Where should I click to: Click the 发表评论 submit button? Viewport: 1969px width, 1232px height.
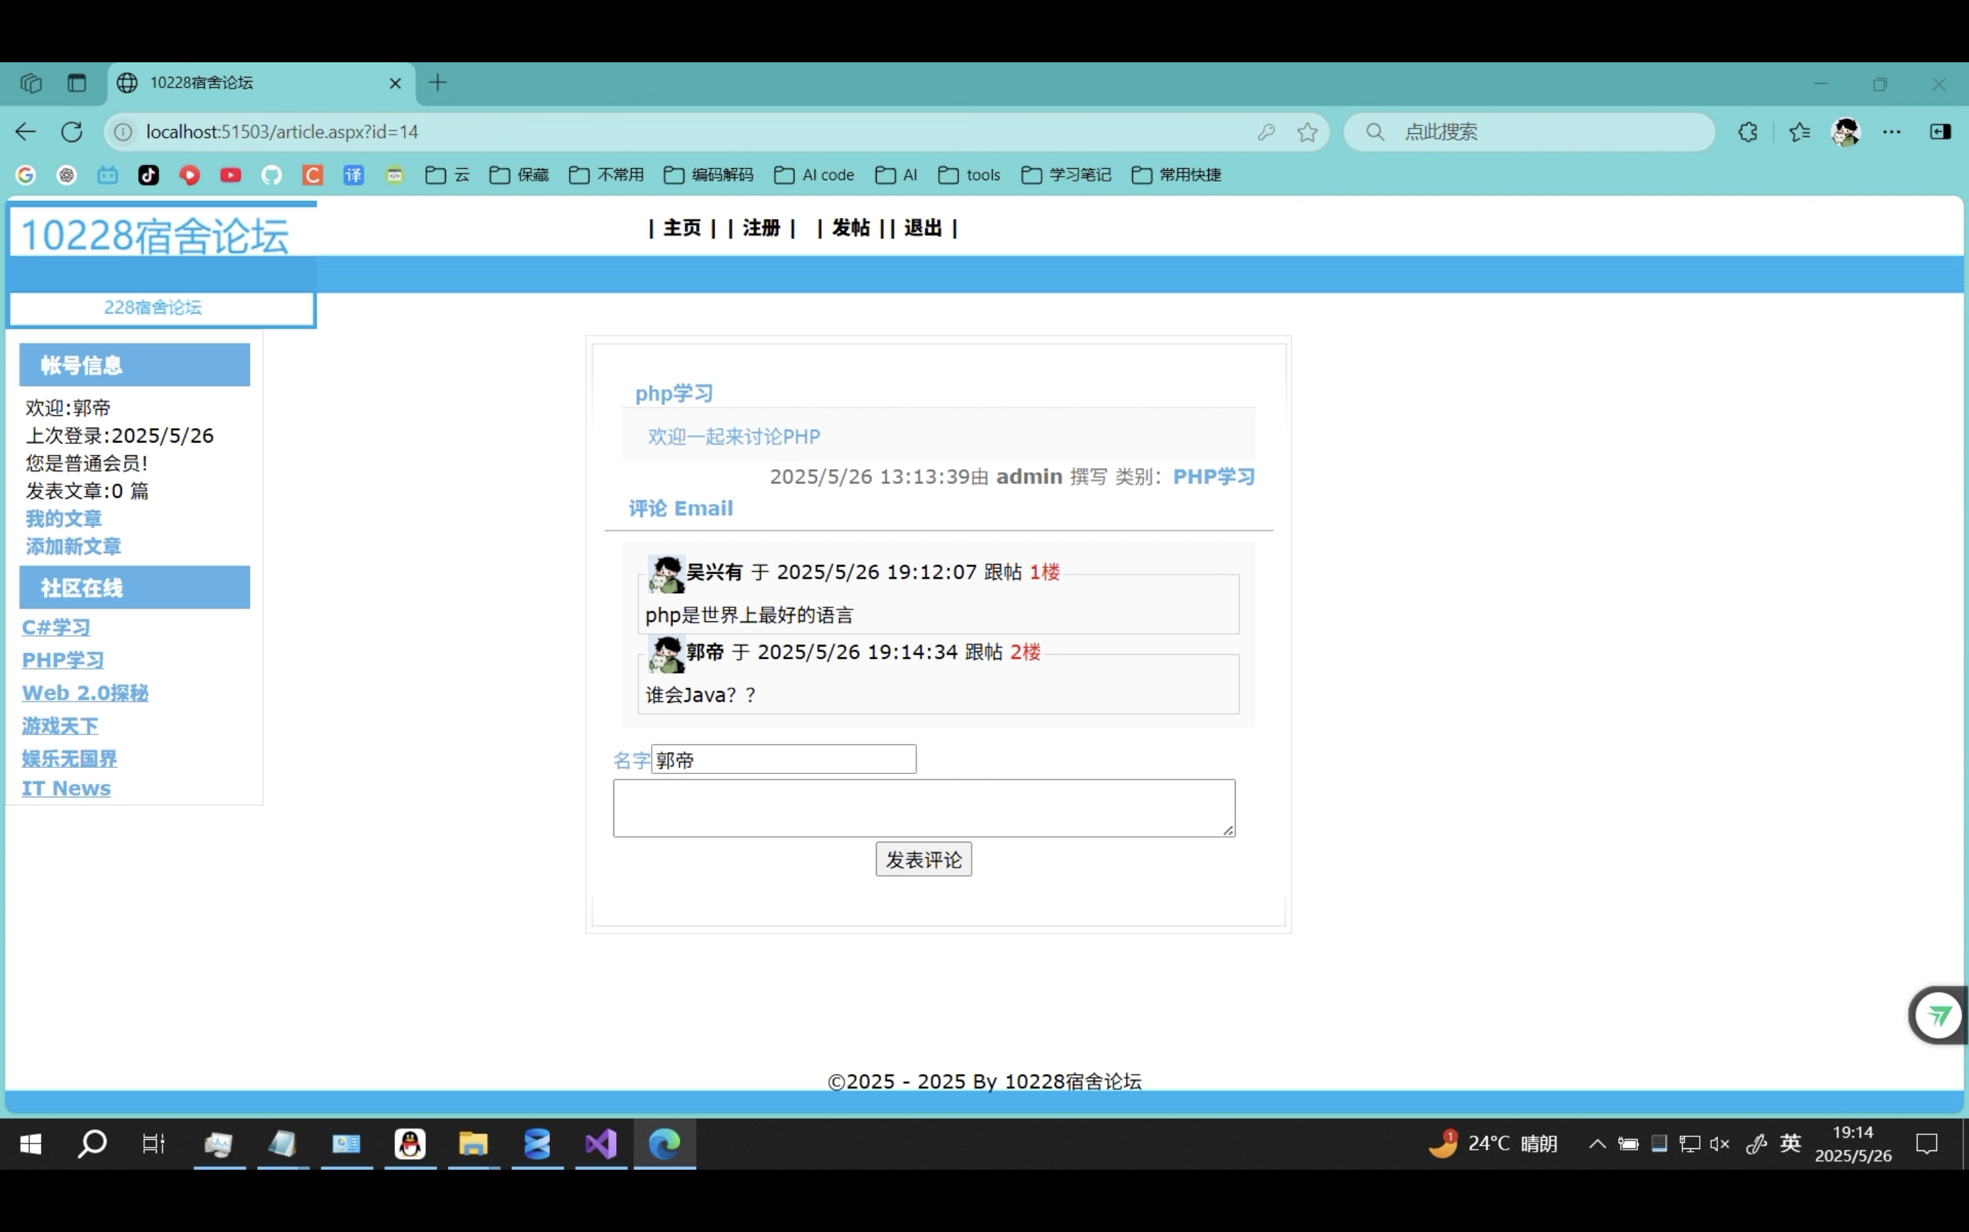[x=924, y=860]
